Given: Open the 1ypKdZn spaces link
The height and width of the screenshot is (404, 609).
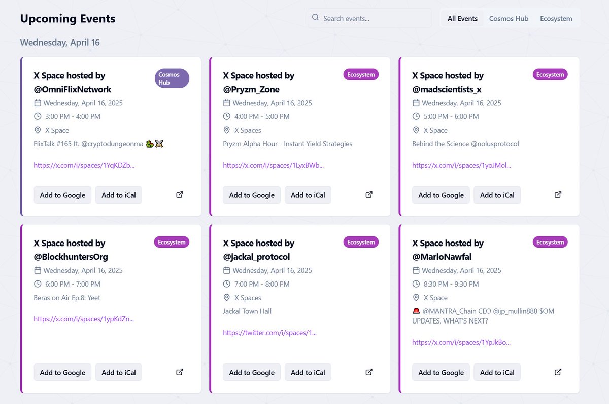Looking at the screenshot, I should (x=84, y=319).
